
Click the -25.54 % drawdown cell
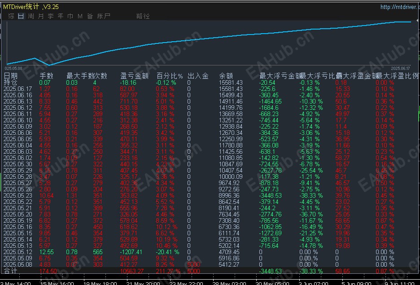[x=311, y=170]
